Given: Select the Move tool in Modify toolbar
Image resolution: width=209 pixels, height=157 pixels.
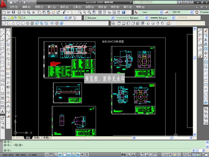Looking at the screenshot, I should coord(206,53).
